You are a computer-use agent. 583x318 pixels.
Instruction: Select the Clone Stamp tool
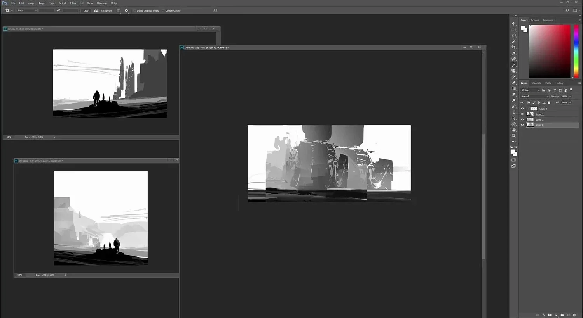[x=514, y=71]
